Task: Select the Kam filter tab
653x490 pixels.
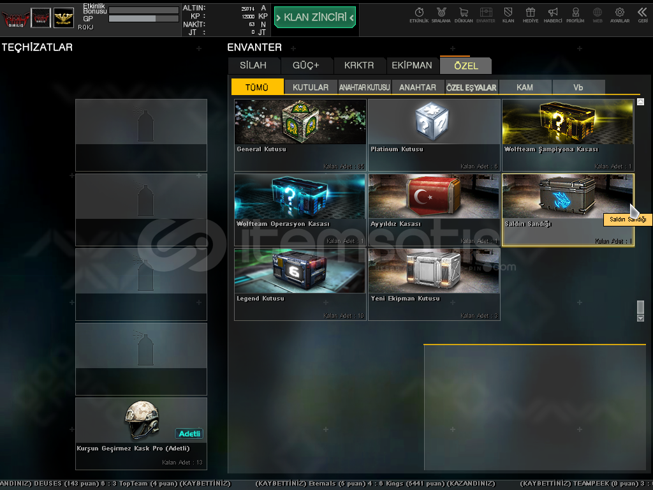Action: 525,87
